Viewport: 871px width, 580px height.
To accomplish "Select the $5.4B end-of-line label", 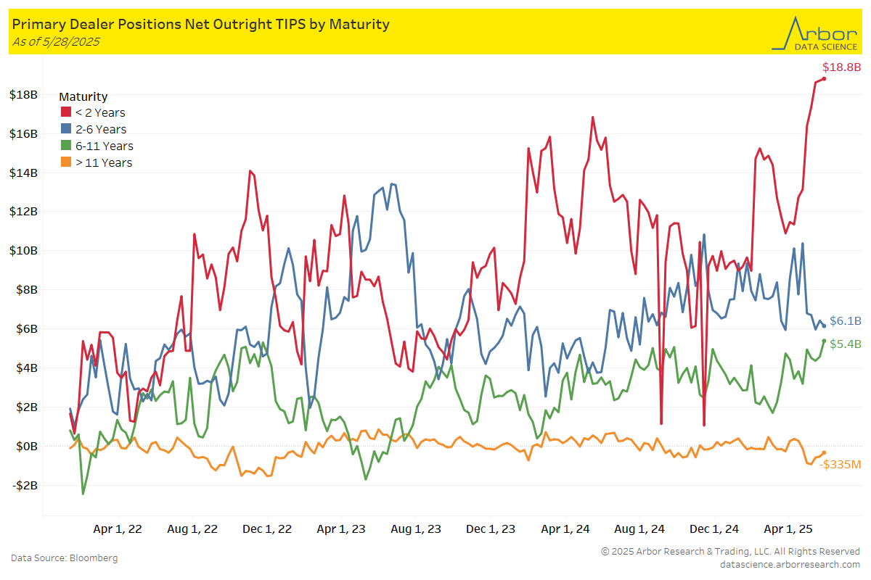I will click(846, 344).
